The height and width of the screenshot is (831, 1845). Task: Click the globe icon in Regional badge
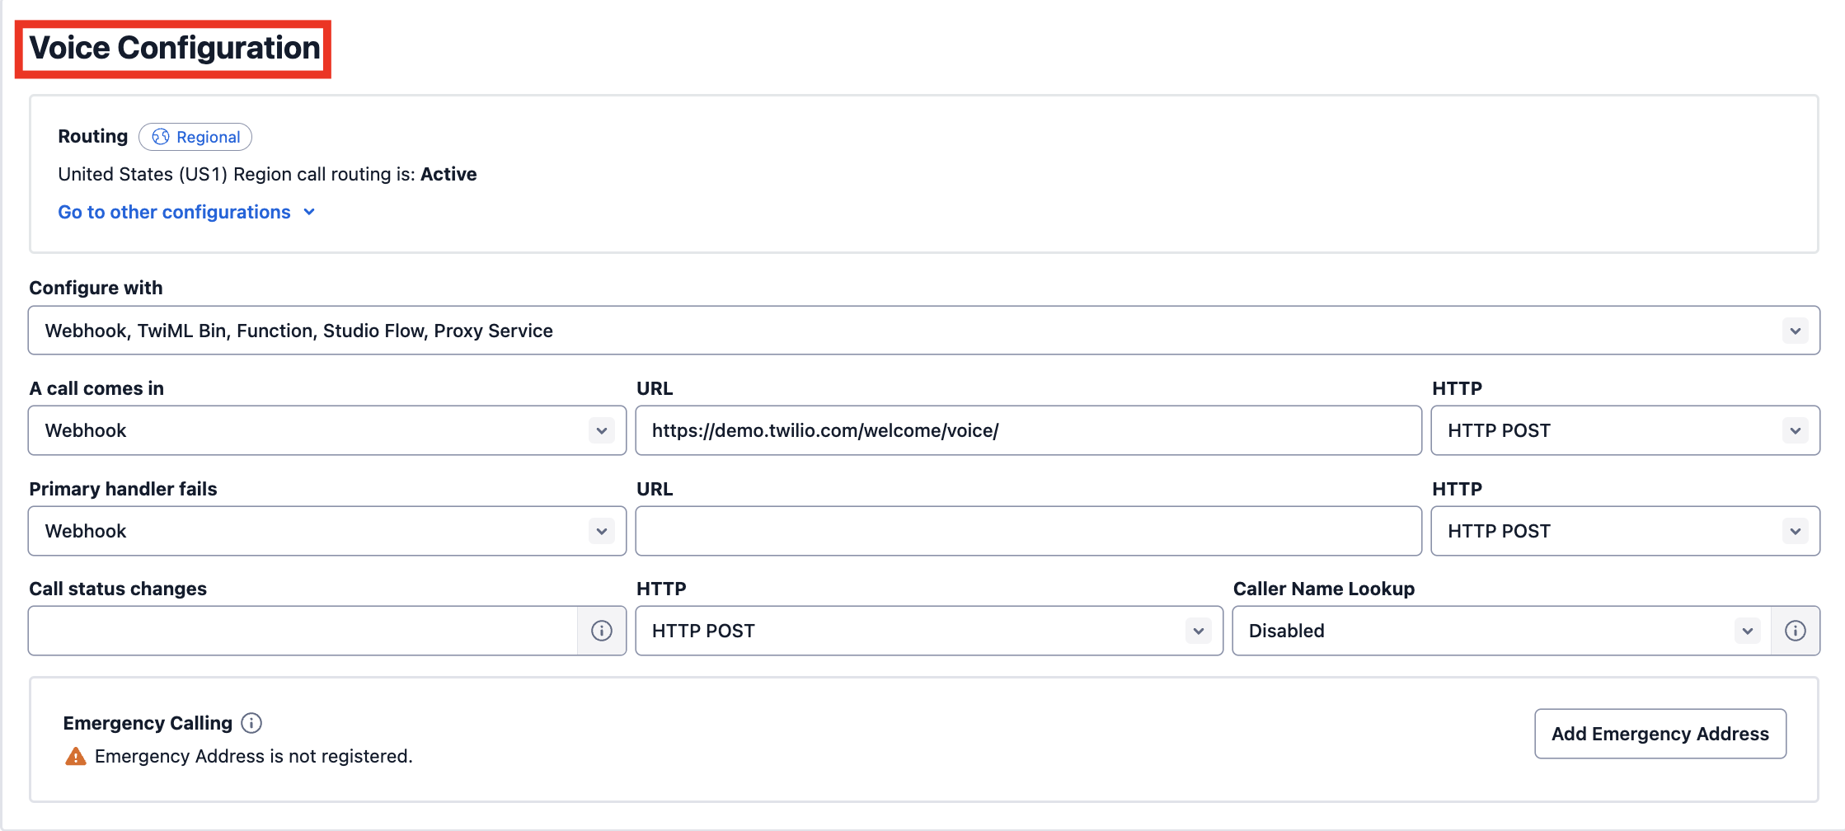(x=161, y=137)
